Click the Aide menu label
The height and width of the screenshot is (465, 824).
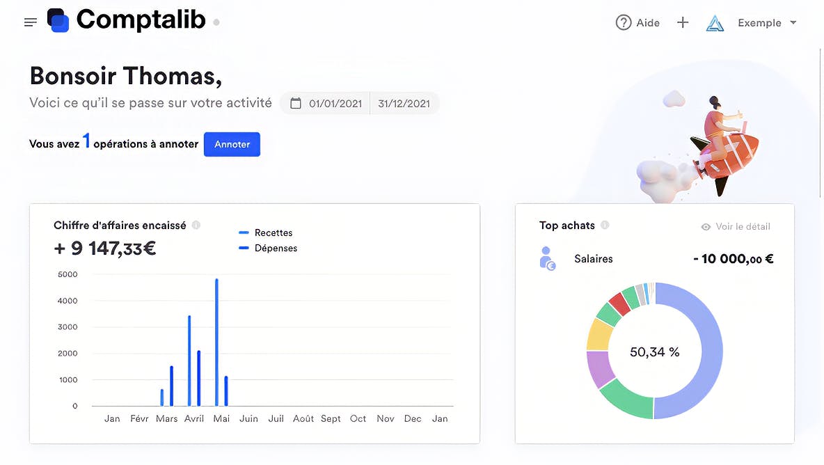click(x=648, y=23)
